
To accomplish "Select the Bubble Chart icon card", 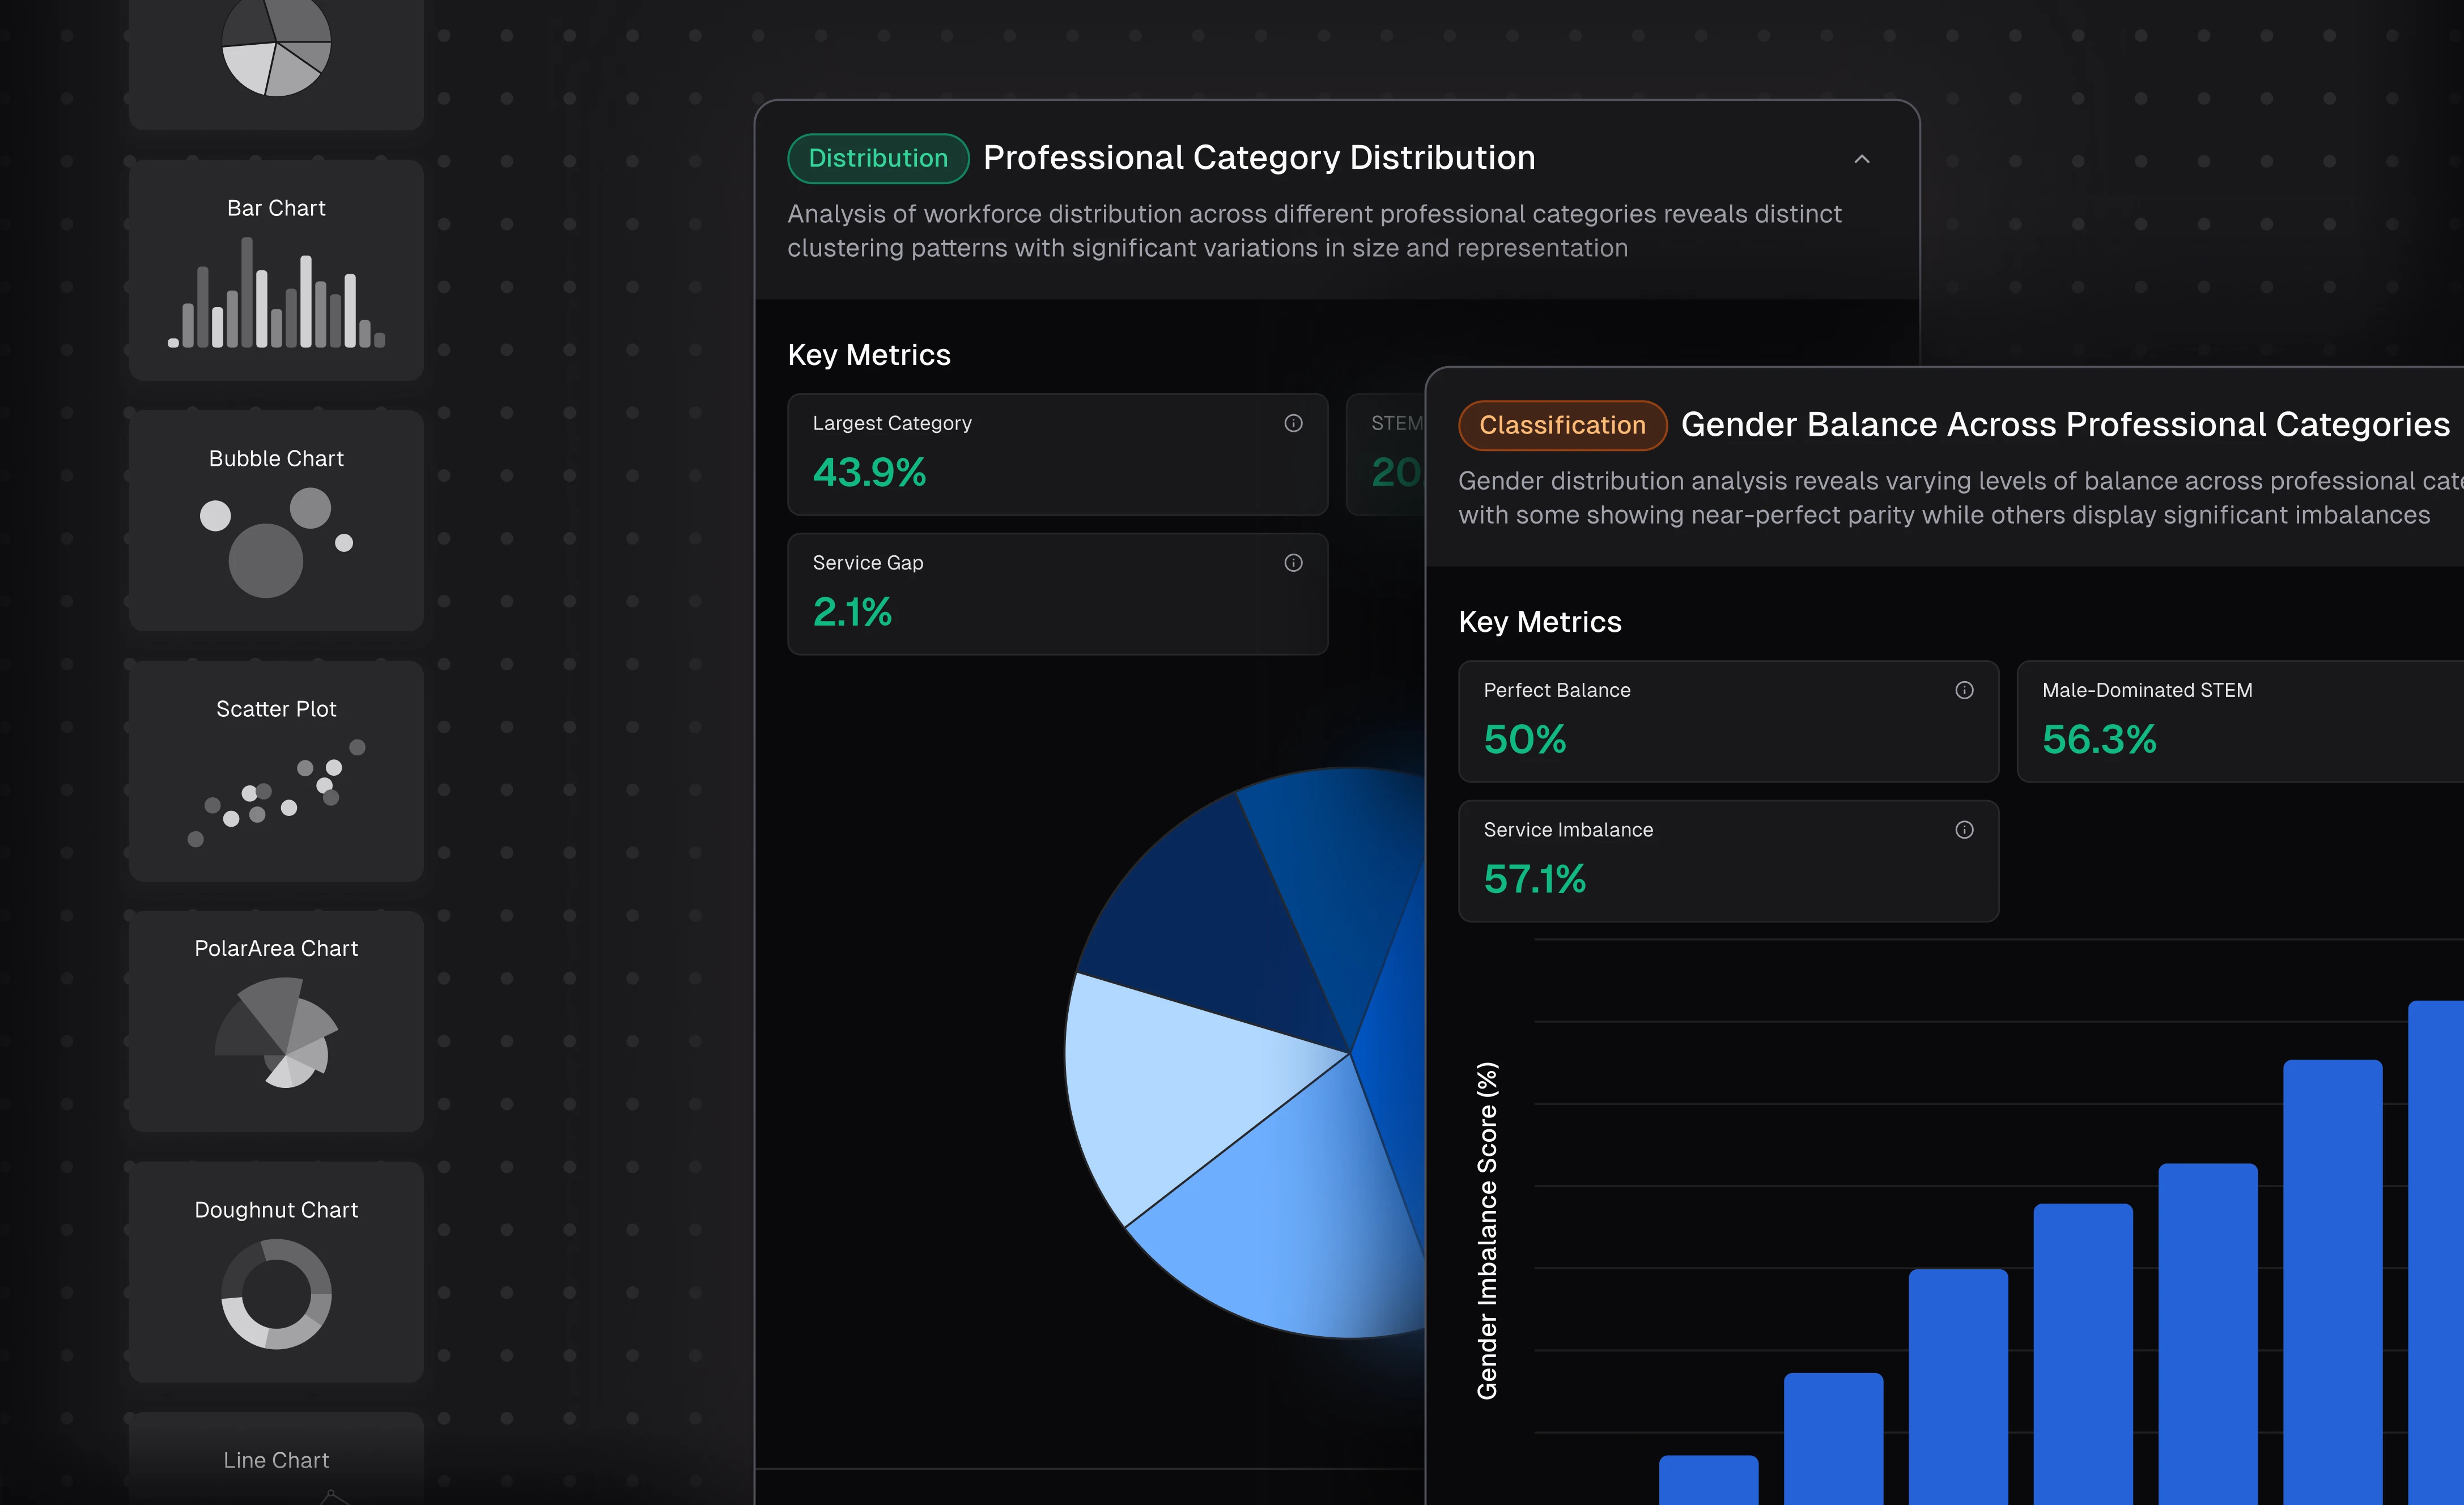I will [x=276, y=520].
